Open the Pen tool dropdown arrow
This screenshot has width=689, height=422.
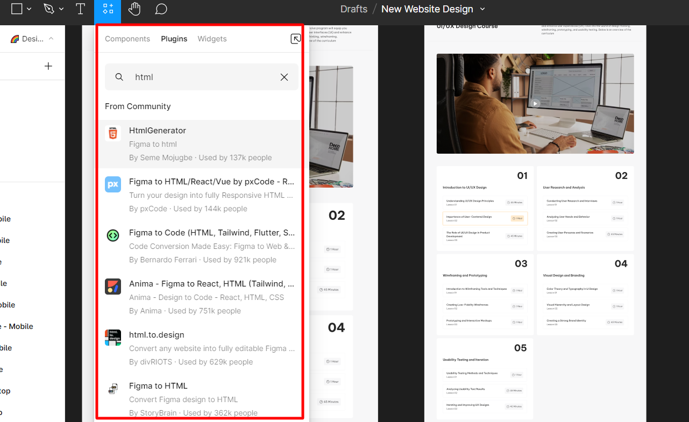click(x=61, y=9)
